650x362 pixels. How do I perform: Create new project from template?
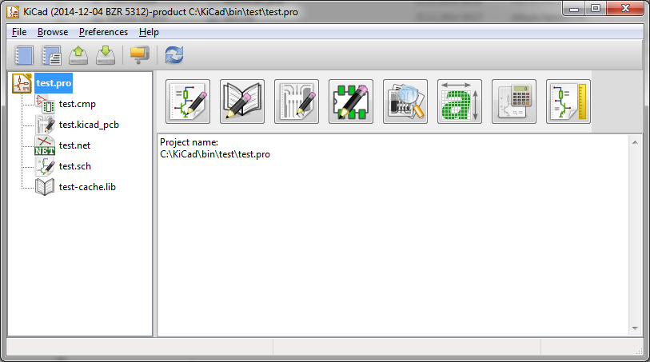51,55
